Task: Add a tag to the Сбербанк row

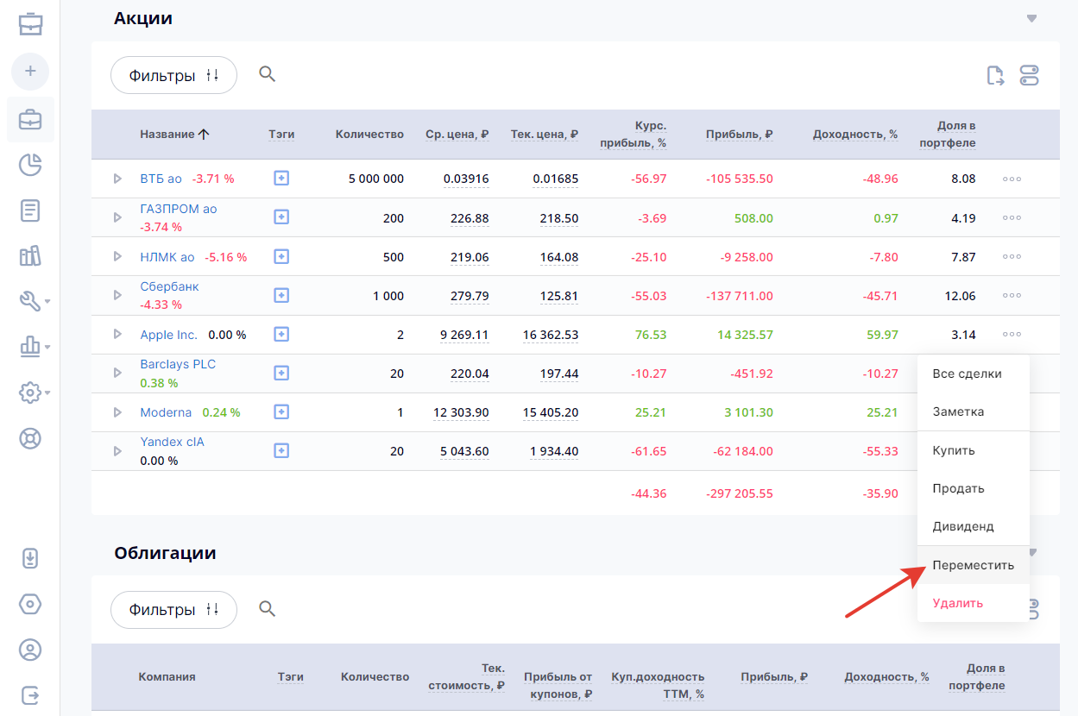Action: [281, 296]
